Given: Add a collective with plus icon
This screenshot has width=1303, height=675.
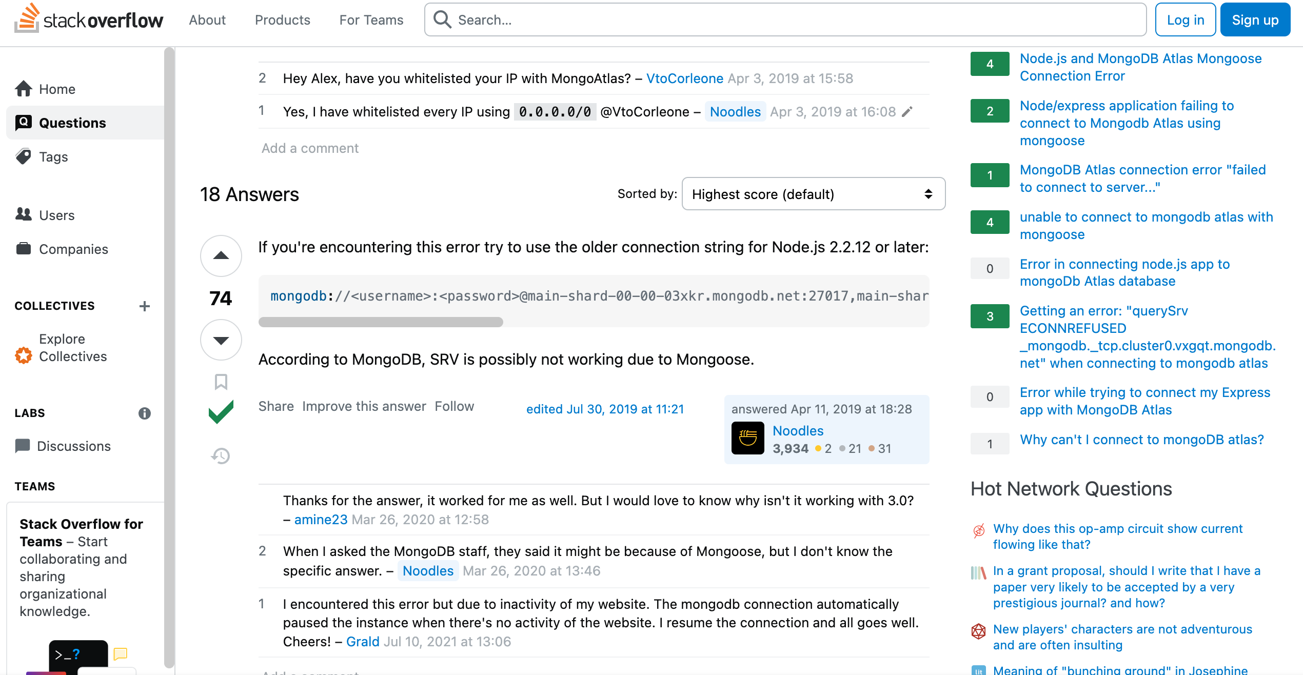Looking at the screenshot, I should coord(145,306).
